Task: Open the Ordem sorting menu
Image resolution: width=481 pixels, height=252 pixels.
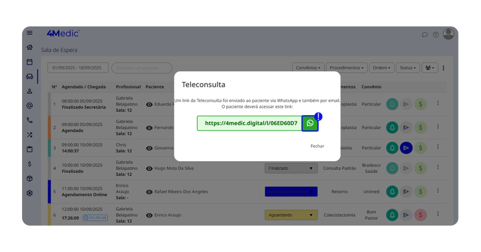Action: tap(381, 68)
